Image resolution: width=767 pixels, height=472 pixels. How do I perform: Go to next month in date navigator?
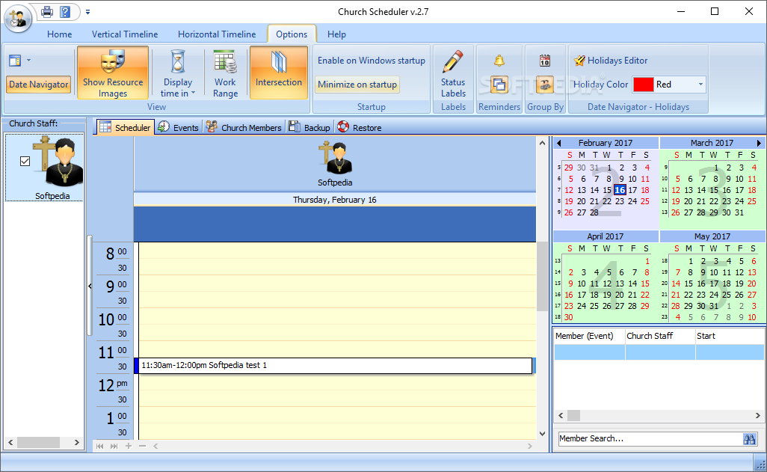click(759, 143)
